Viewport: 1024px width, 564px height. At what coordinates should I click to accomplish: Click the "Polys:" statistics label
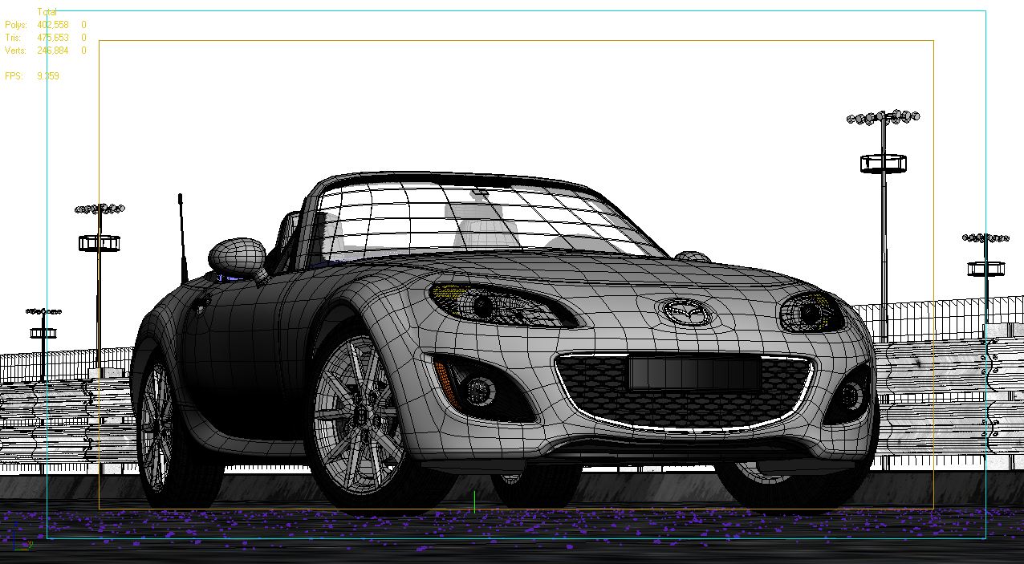[16, 25]
